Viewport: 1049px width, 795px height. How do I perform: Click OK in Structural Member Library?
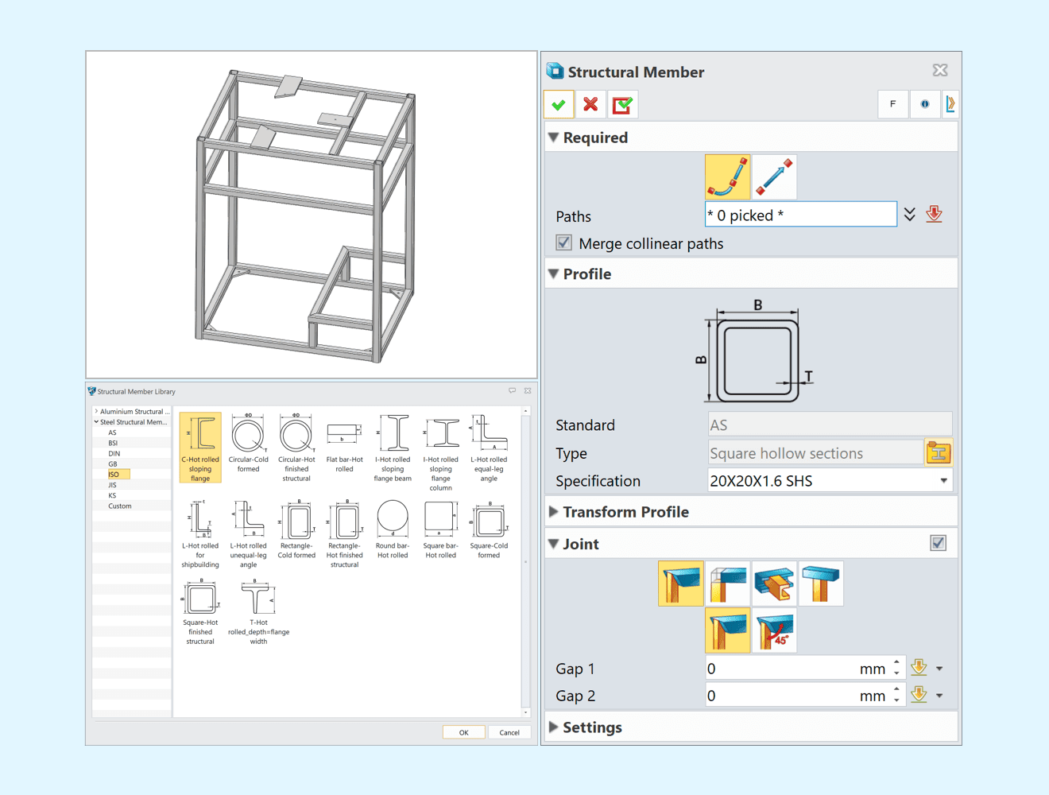coord(463,732)
